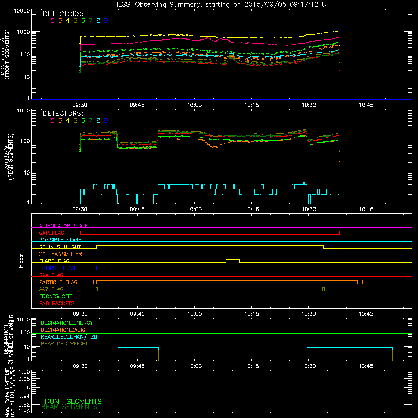Screen dimensions: 418x418
Task: Click 'DETECTORS:' label in front segments plot
Action: pyautogui.click(x=63, y=14)
